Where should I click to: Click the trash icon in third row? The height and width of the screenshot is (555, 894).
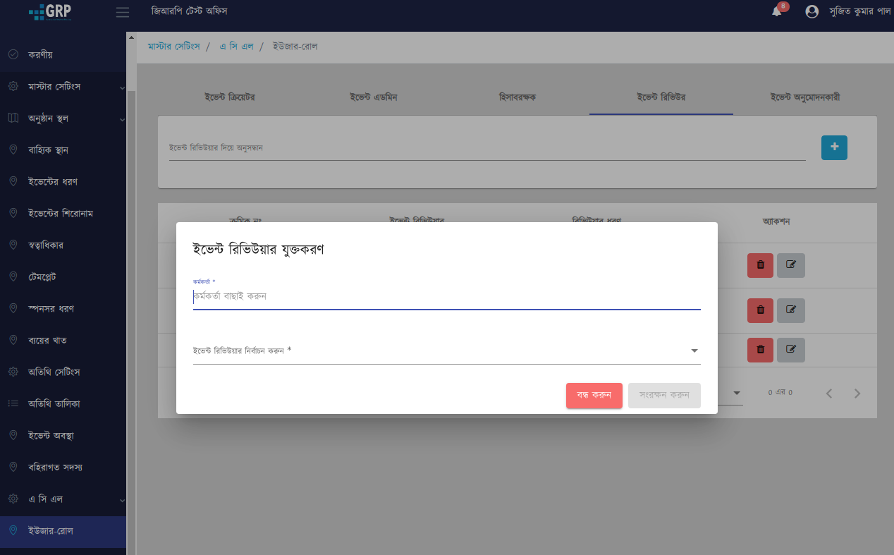[760, 349]
